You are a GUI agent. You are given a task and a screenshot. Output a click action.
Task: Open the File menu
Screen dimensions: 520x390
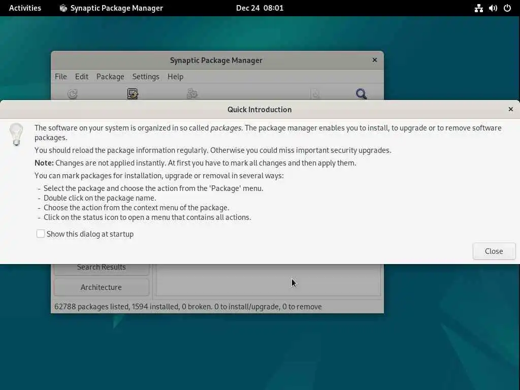[61, 77]
